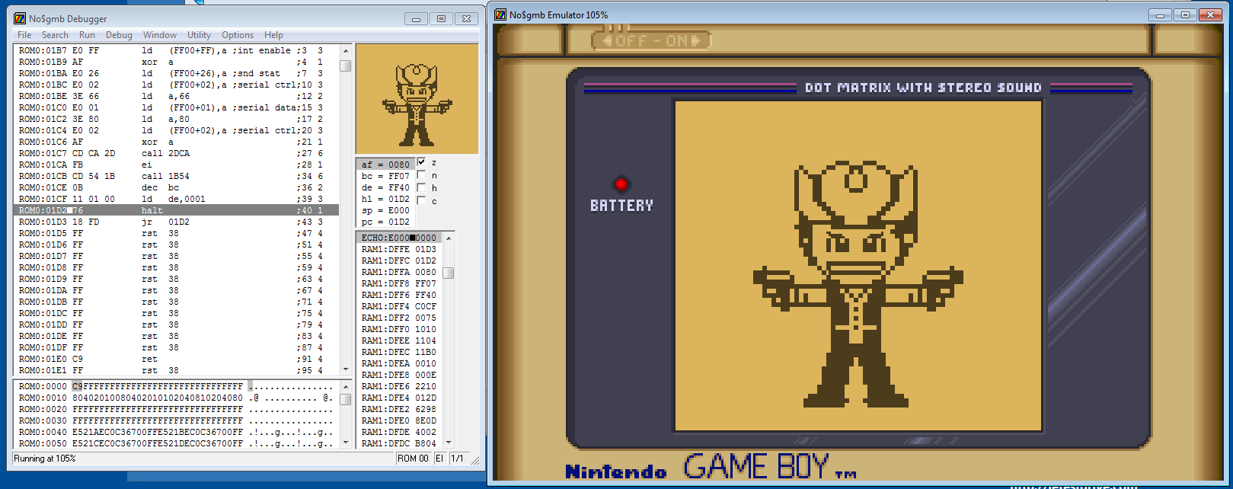Click the 'bc = FF07' register
This screenshot has width=1233, height=489.
(x=385, y=176)
